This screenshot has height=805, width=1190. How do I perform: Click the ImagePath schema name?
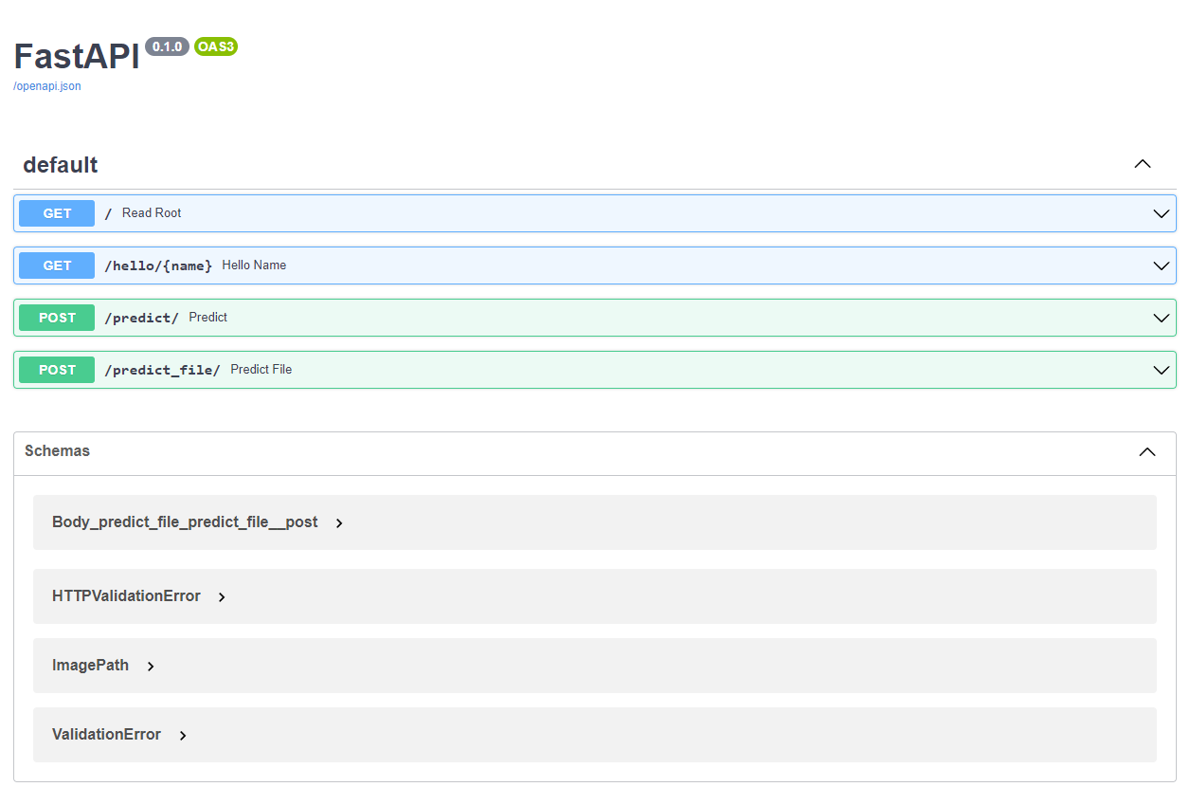coord(90,666)
